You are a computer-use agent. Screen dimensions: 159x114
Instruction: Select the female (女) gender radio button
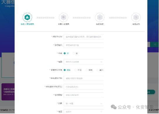tap(74, 53)
